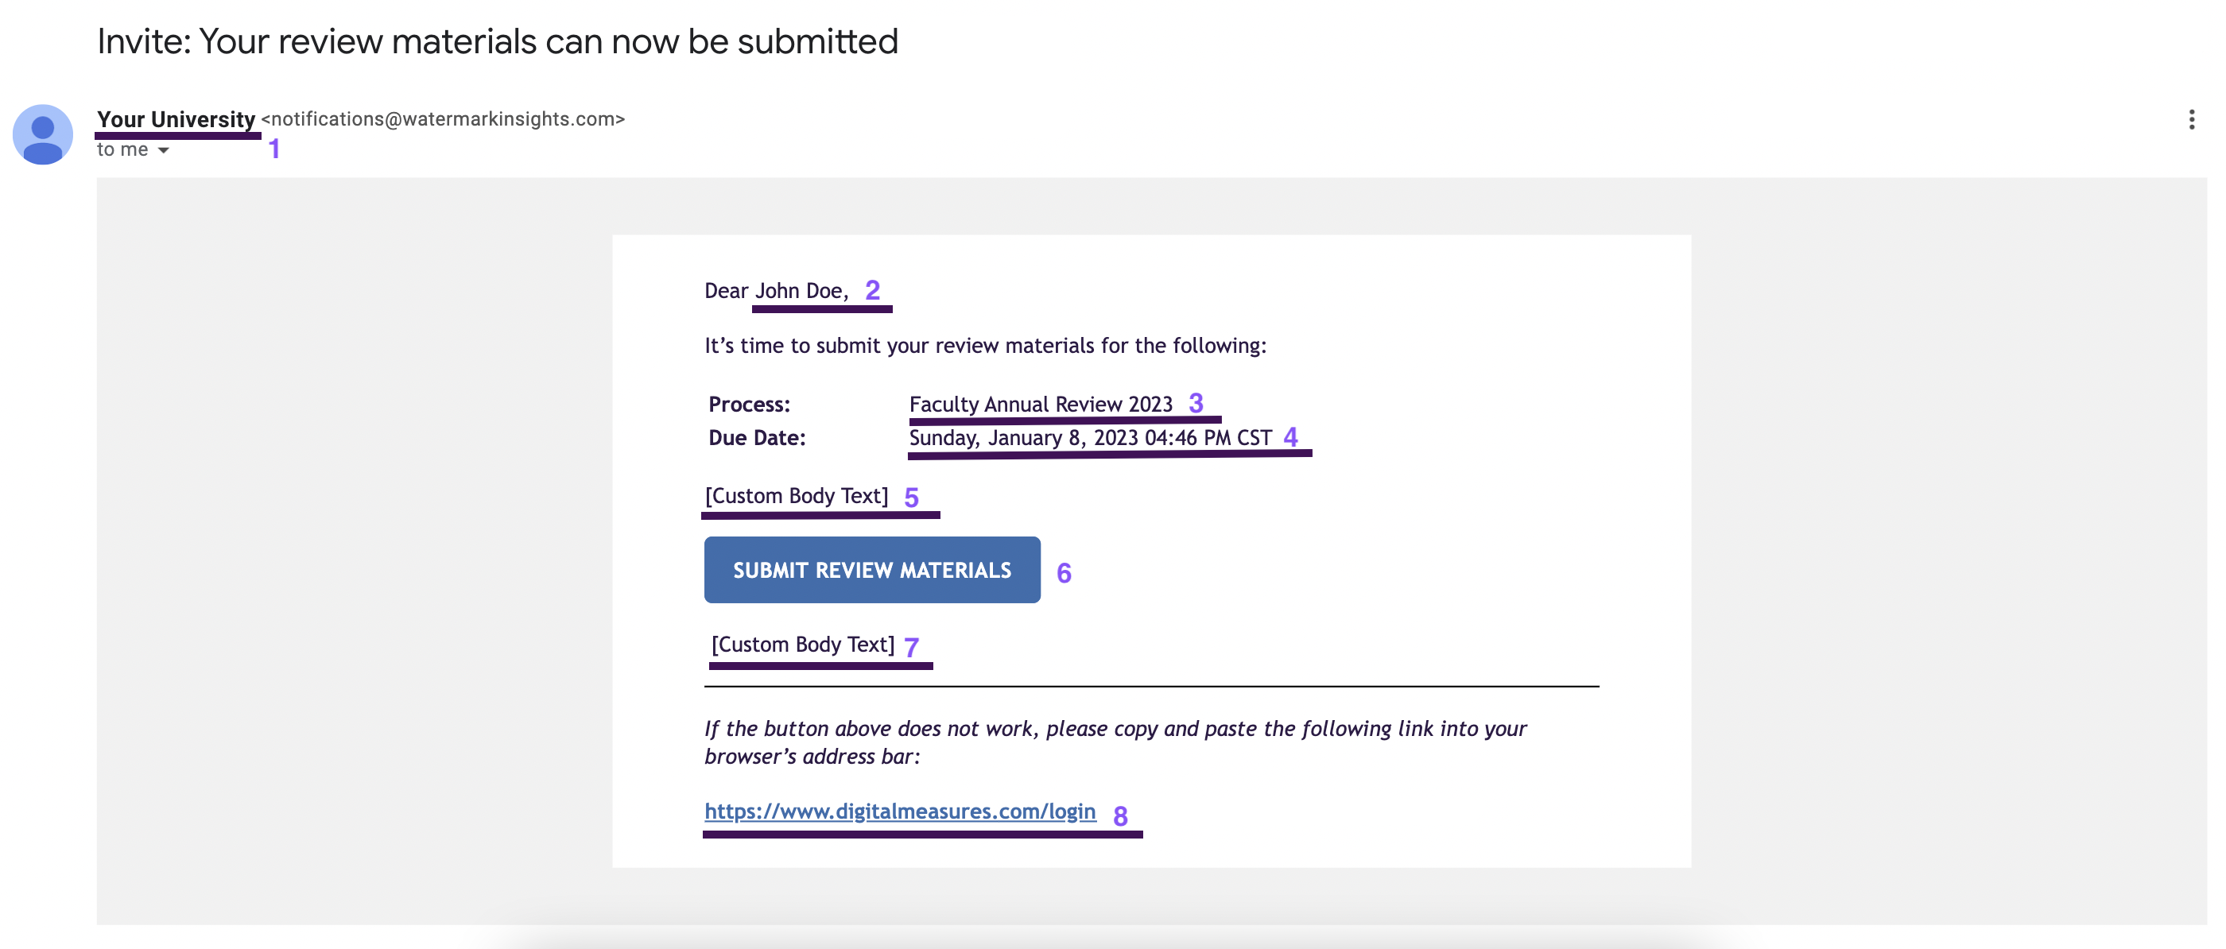Image resolution: width=2226 pixels, height=949 pixels.
Task: Click the three-dot more options menu
Action: click(x=2192, y=119)
